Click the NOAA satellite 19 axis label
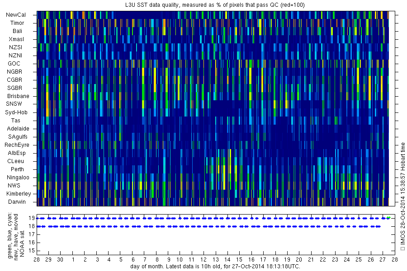This screenshot has width=407, height=271. click(32, 218)
